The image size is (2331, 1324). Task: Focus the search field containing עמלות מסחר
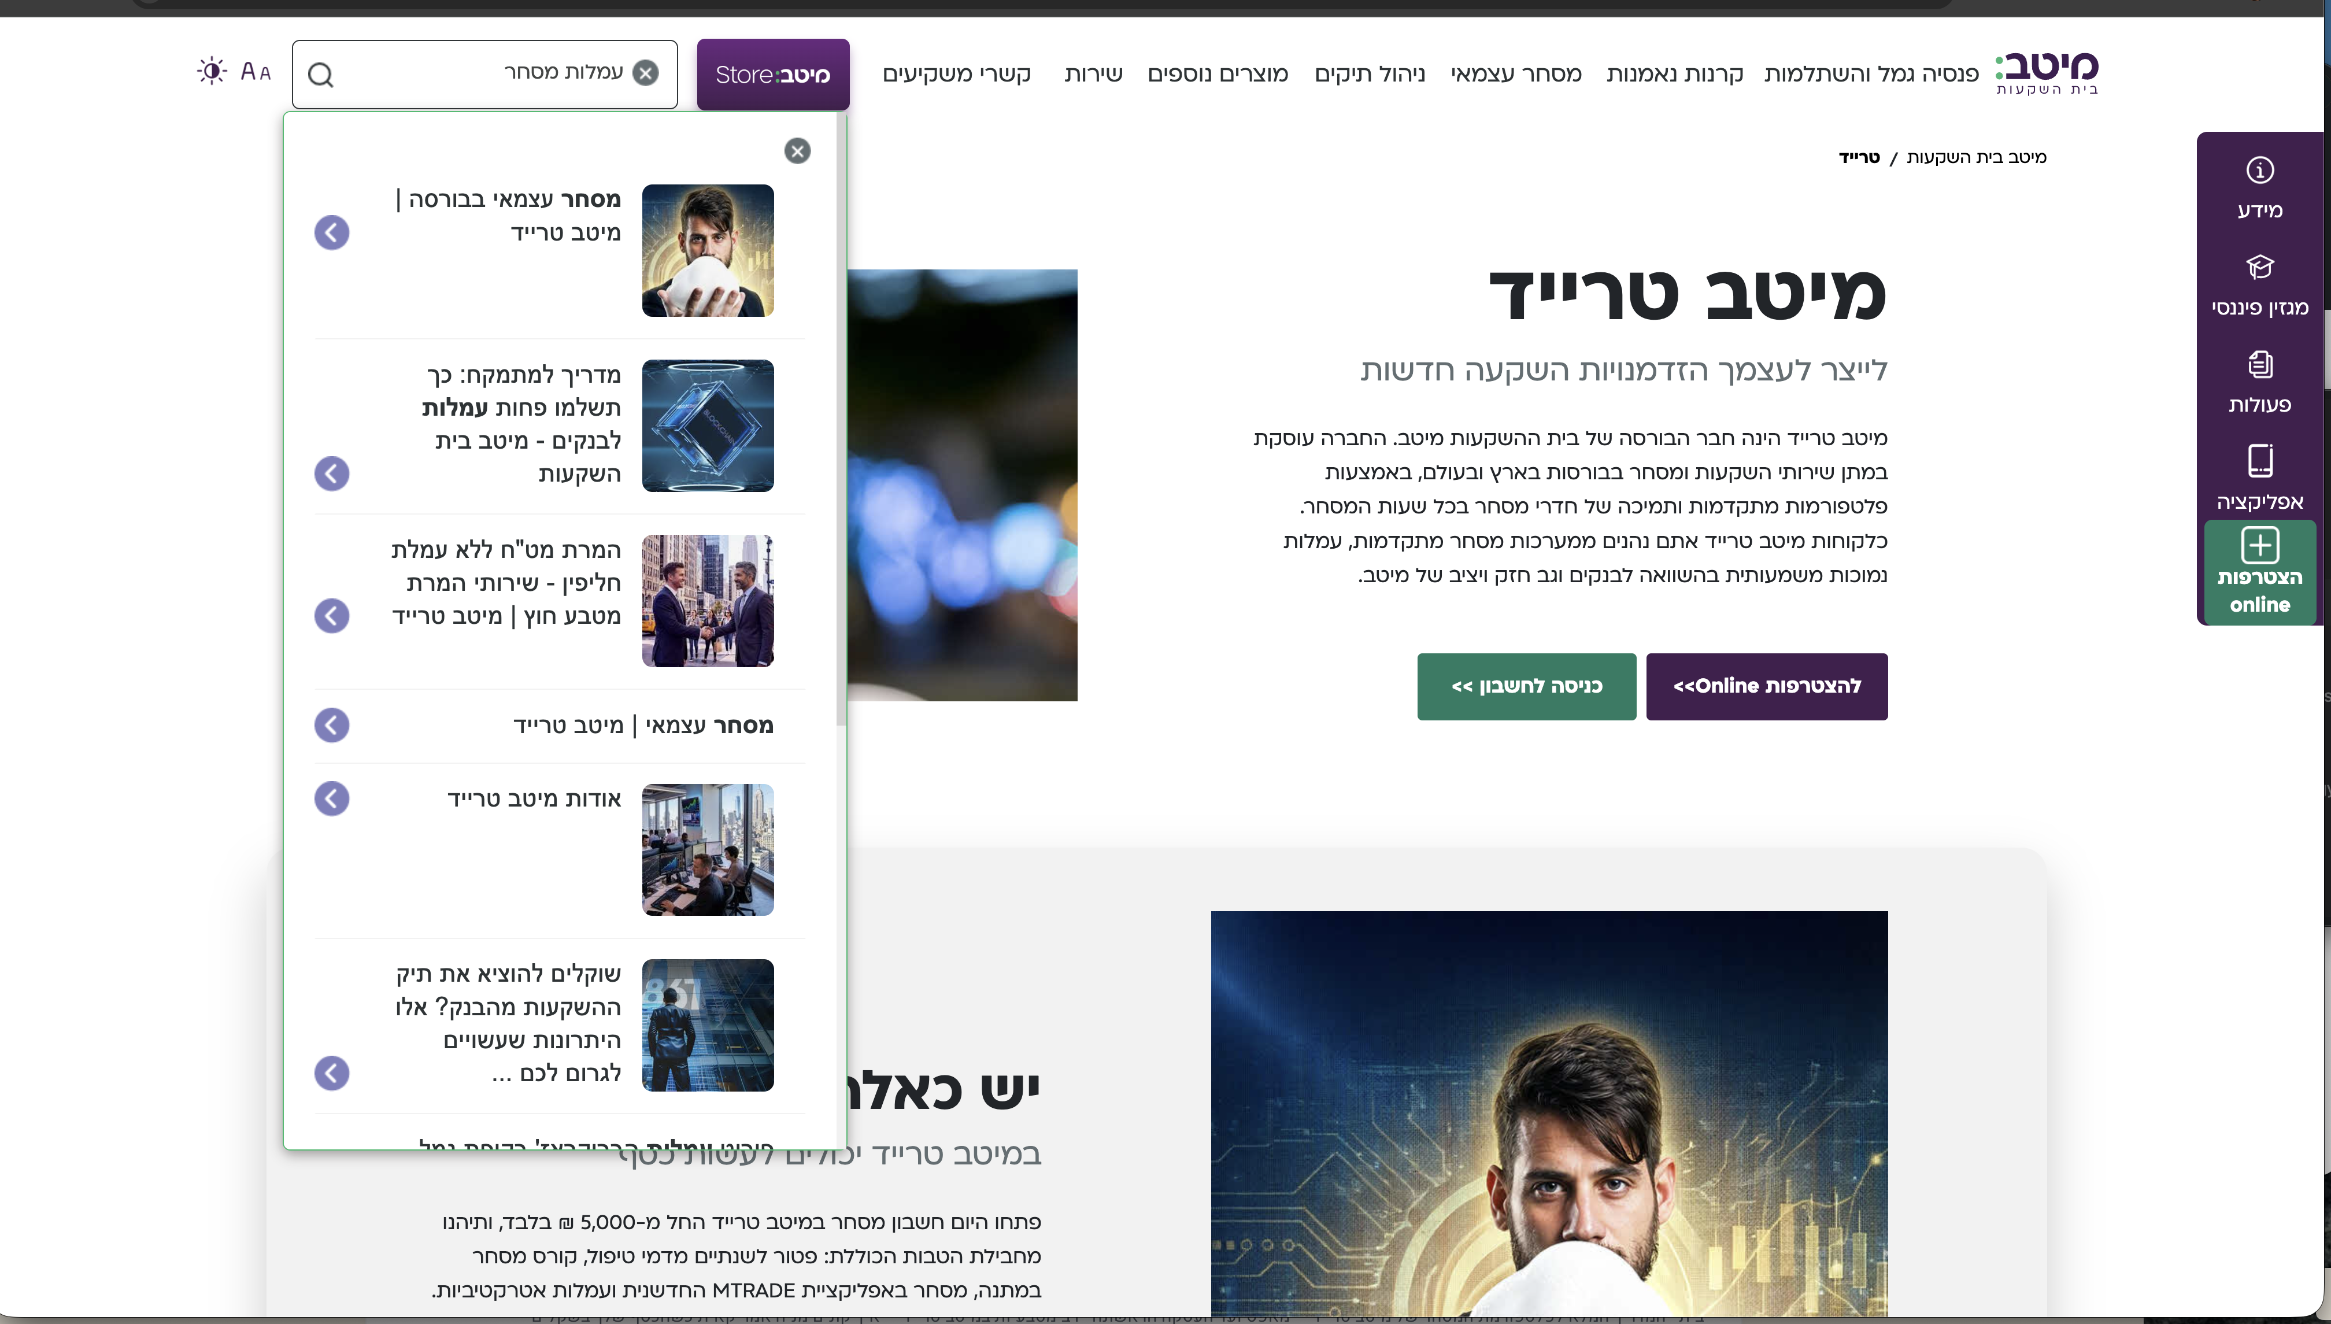(x=484, y=75)
